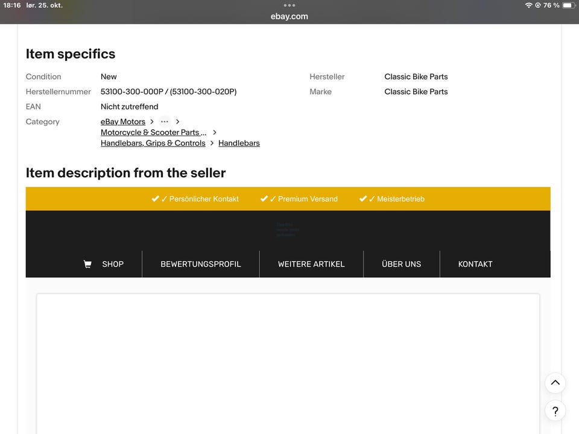Click the Herstellernummer label

58,92
